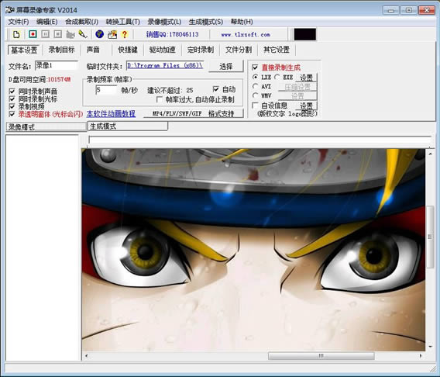Choose the WMV format radio button

256,95
